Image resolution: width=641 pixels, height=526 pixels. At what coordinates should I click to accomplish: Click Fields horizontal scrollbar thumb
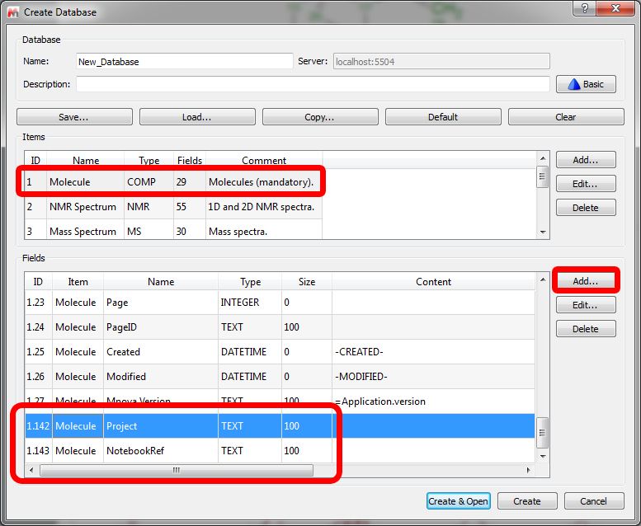click(x=177, y=470)
